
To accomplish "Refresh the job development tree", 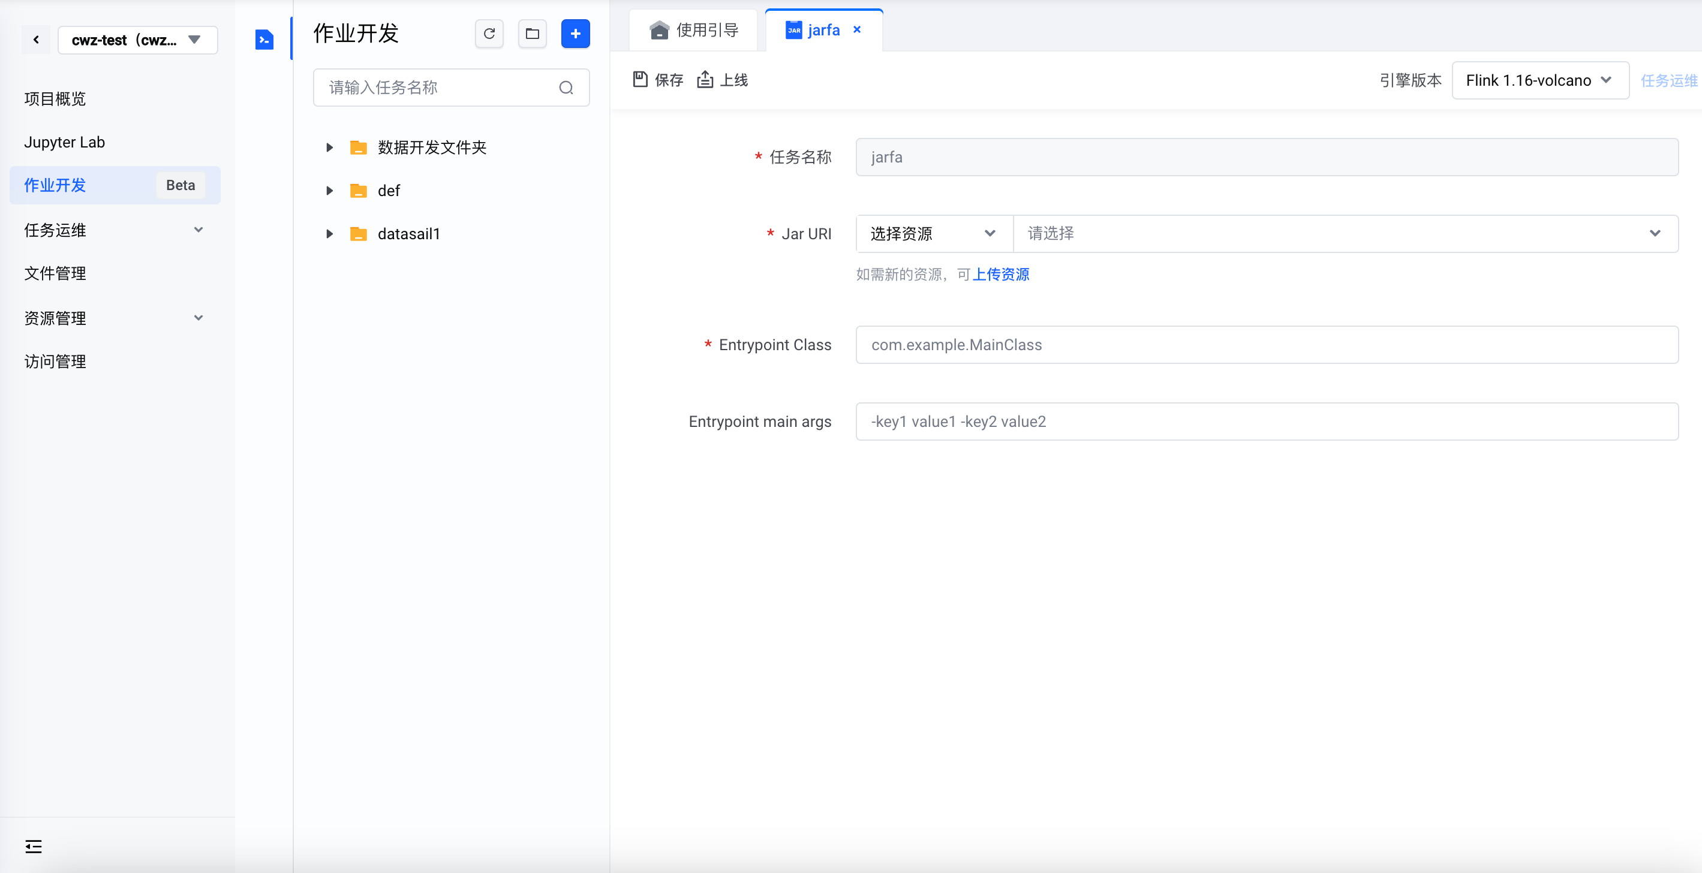I will [x=489, y=34].
